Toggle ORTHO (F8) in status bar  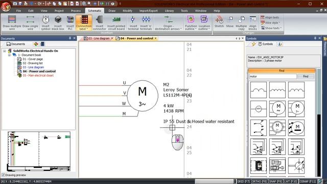click(259, 181)
